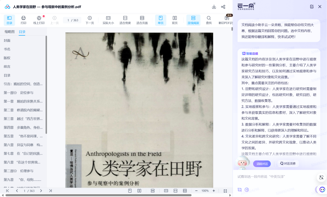Open outline entry 第三章 越过“西方世界

23,119
